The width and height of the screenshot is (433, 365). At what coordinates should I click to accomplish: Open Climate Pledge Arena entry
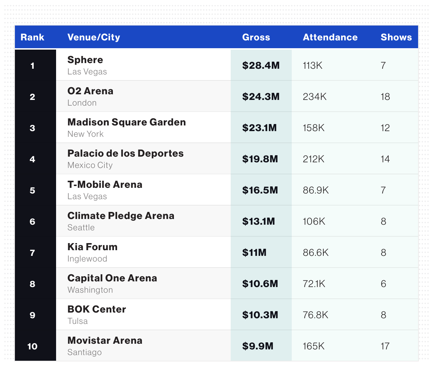tap(121, 216)
